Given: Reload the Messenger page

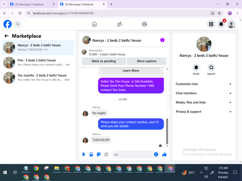Looking at the screenshot, I should pos(20,13).
